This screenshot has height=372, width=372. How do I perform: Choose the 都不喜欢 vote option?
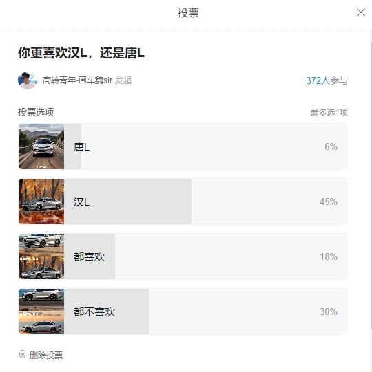click(183, 311)
